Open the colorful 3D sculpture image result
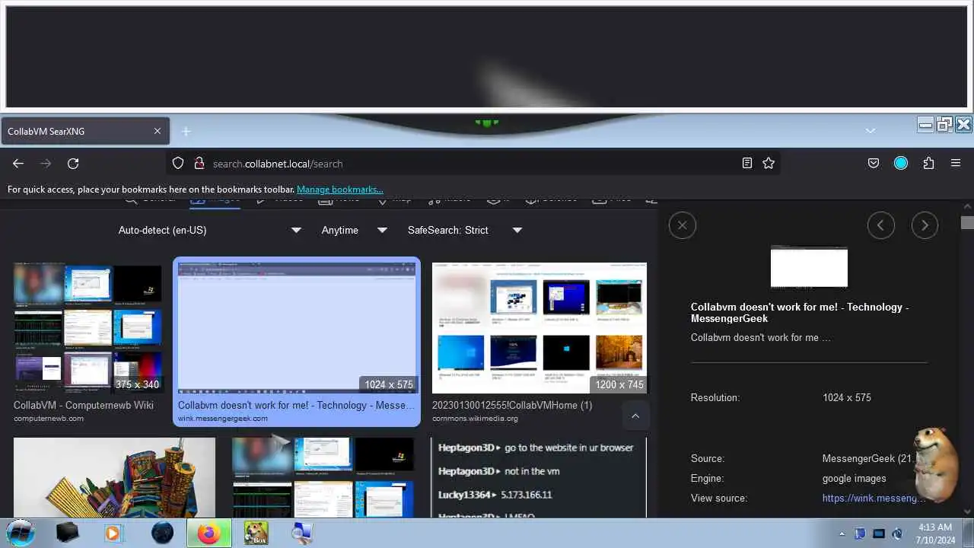 114,478
